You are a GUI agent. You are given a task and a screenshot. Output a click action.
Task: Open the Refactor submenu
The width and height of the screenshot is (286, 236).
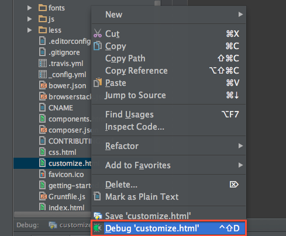coord(168,146)
